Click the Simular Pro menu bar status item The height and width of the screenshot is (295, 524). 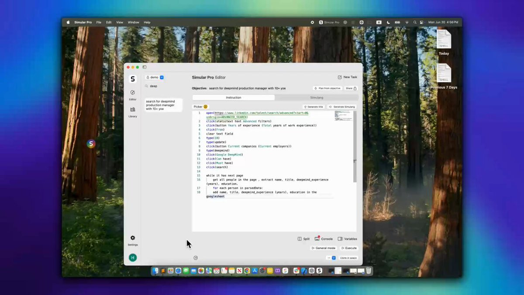(329, 22)
